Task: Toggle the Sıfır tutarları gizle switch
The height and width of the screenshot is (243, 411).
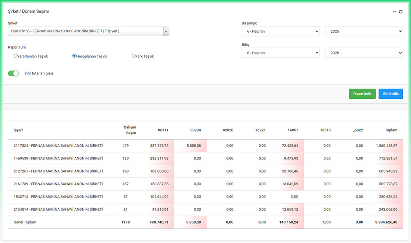Action: [x=14, y=73]
